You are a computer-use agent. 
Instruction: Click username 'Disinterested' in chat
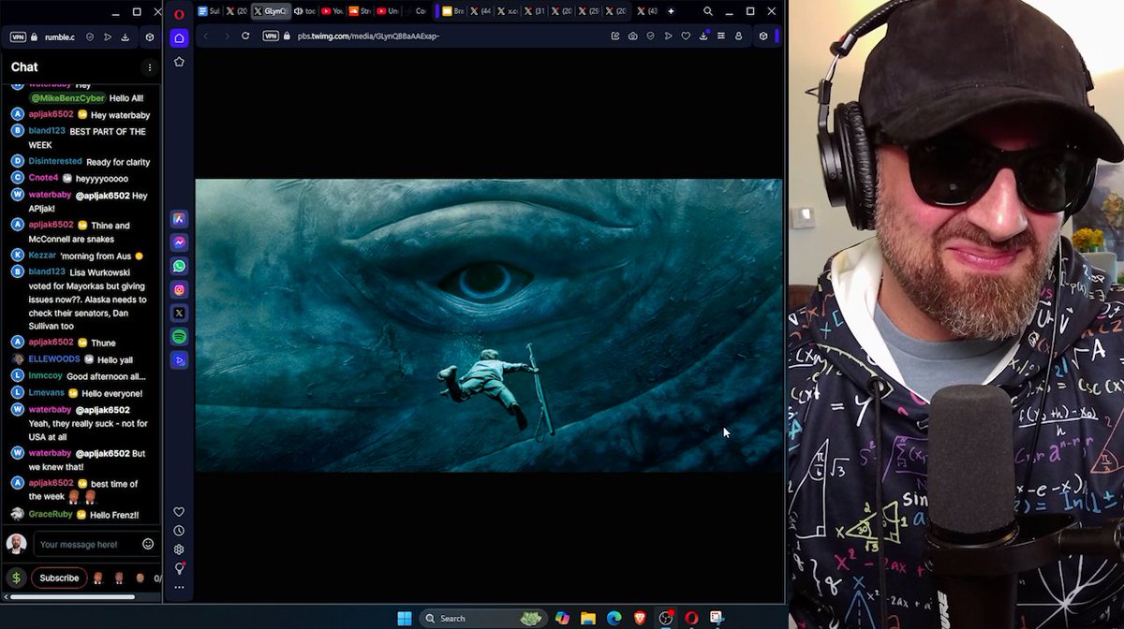55,161
